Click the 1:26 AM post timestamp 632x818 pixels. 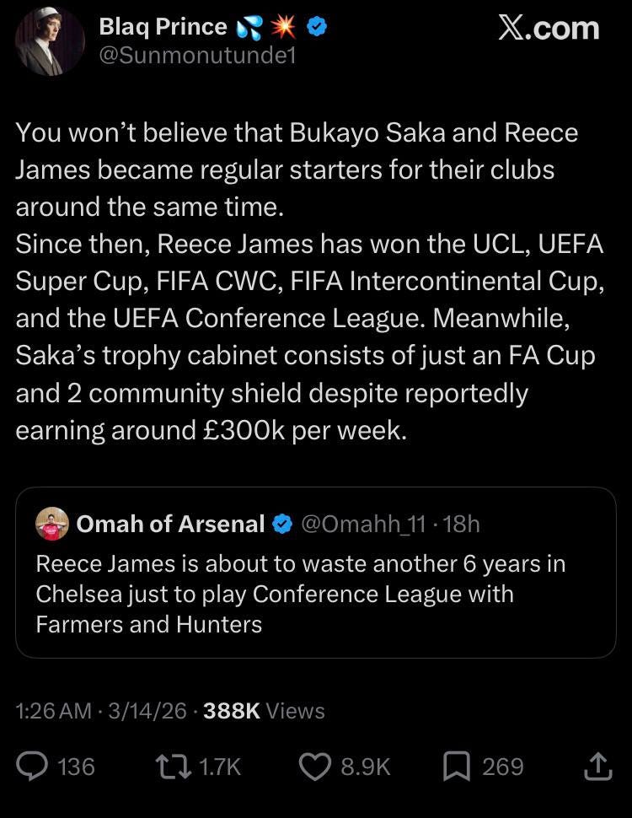[53, 711]
